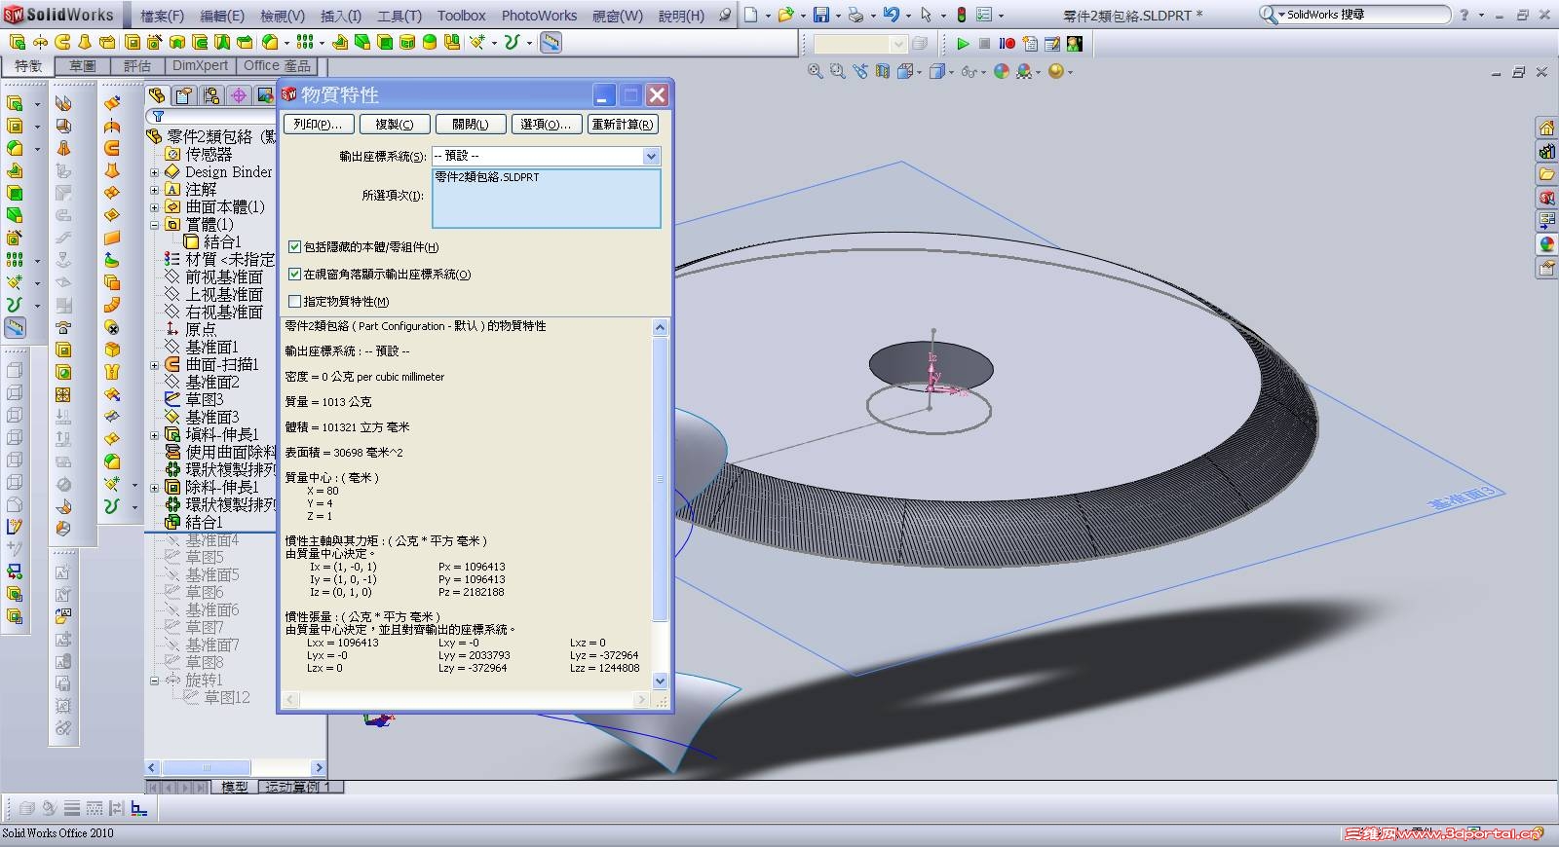Click the Save floppy disk icon
Image resolution: width=1559 pixels, height=847 pixels.
[x=821, y=15]
